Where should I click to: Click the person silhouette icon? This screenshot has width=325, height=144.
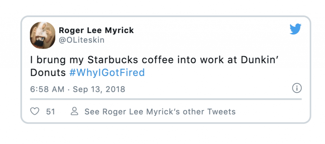(74, 111)
